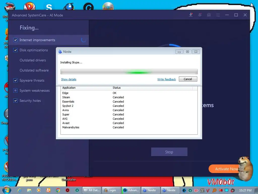Open File Explorer from the taskbar
Screen dimensions: 258x194
click(29, 190)
